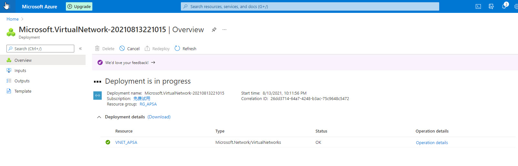The height and width of the screenshot is (166, 518).
Task: Click the Template document icon
Action: pos(9,91)
